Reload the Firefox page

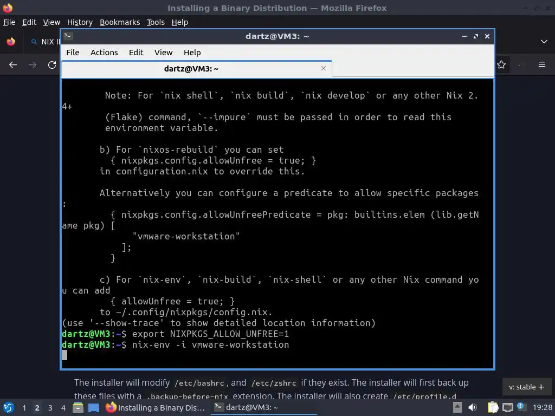coord(52,65)
